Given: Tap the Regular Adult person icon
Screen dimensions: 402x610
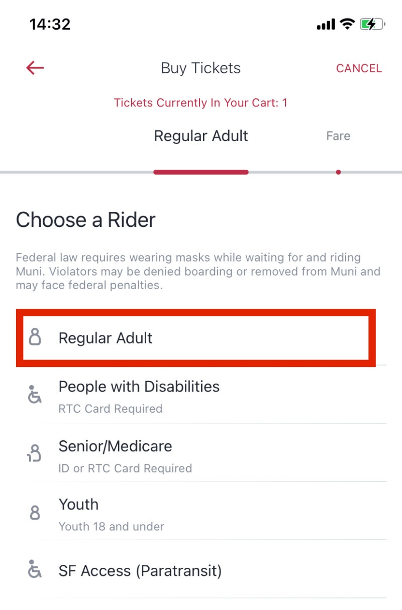Looking at the screenshot, I should point(35,337).
